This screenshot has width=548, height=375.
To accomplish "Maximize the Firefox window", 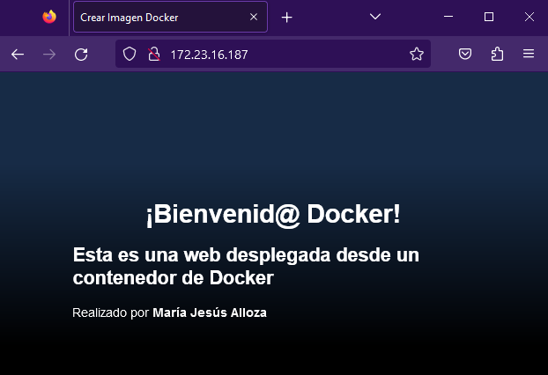I will click(489, 17).
